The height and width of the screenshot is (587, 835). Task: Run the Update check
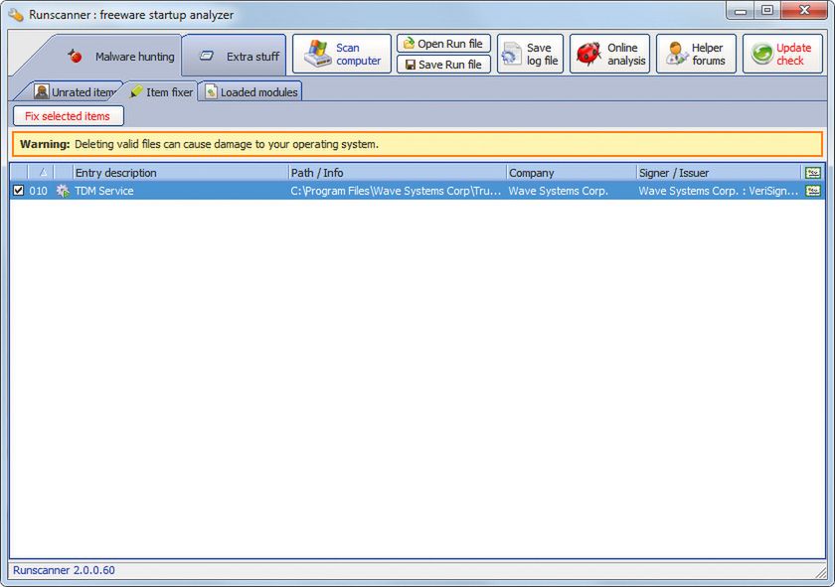pyautogui.click(x=782, y=54)
